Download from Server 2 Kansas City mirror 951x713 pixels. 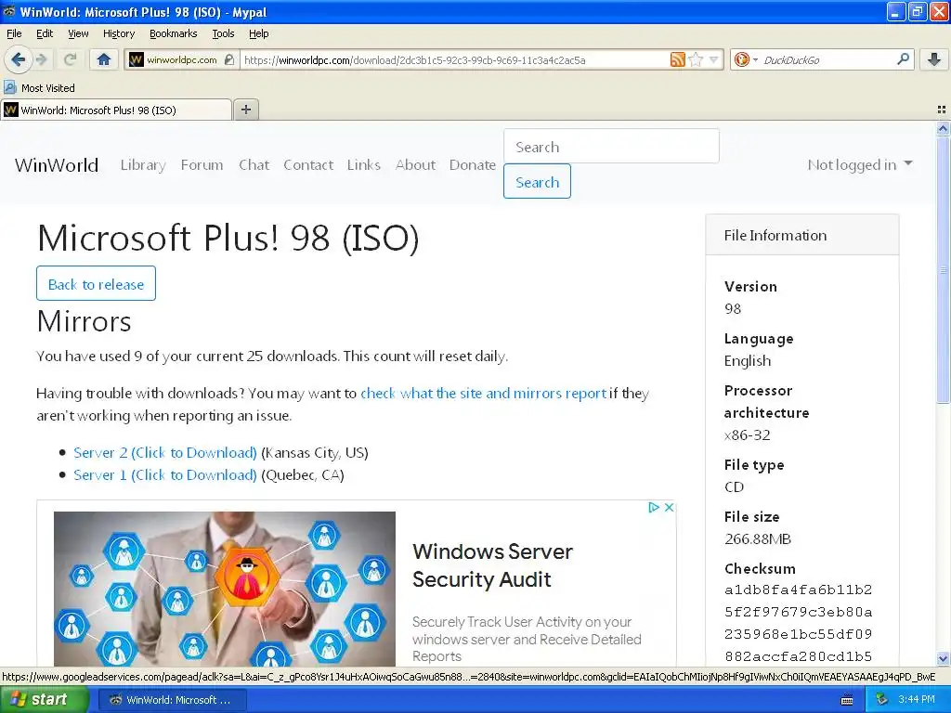coord(165,453)
